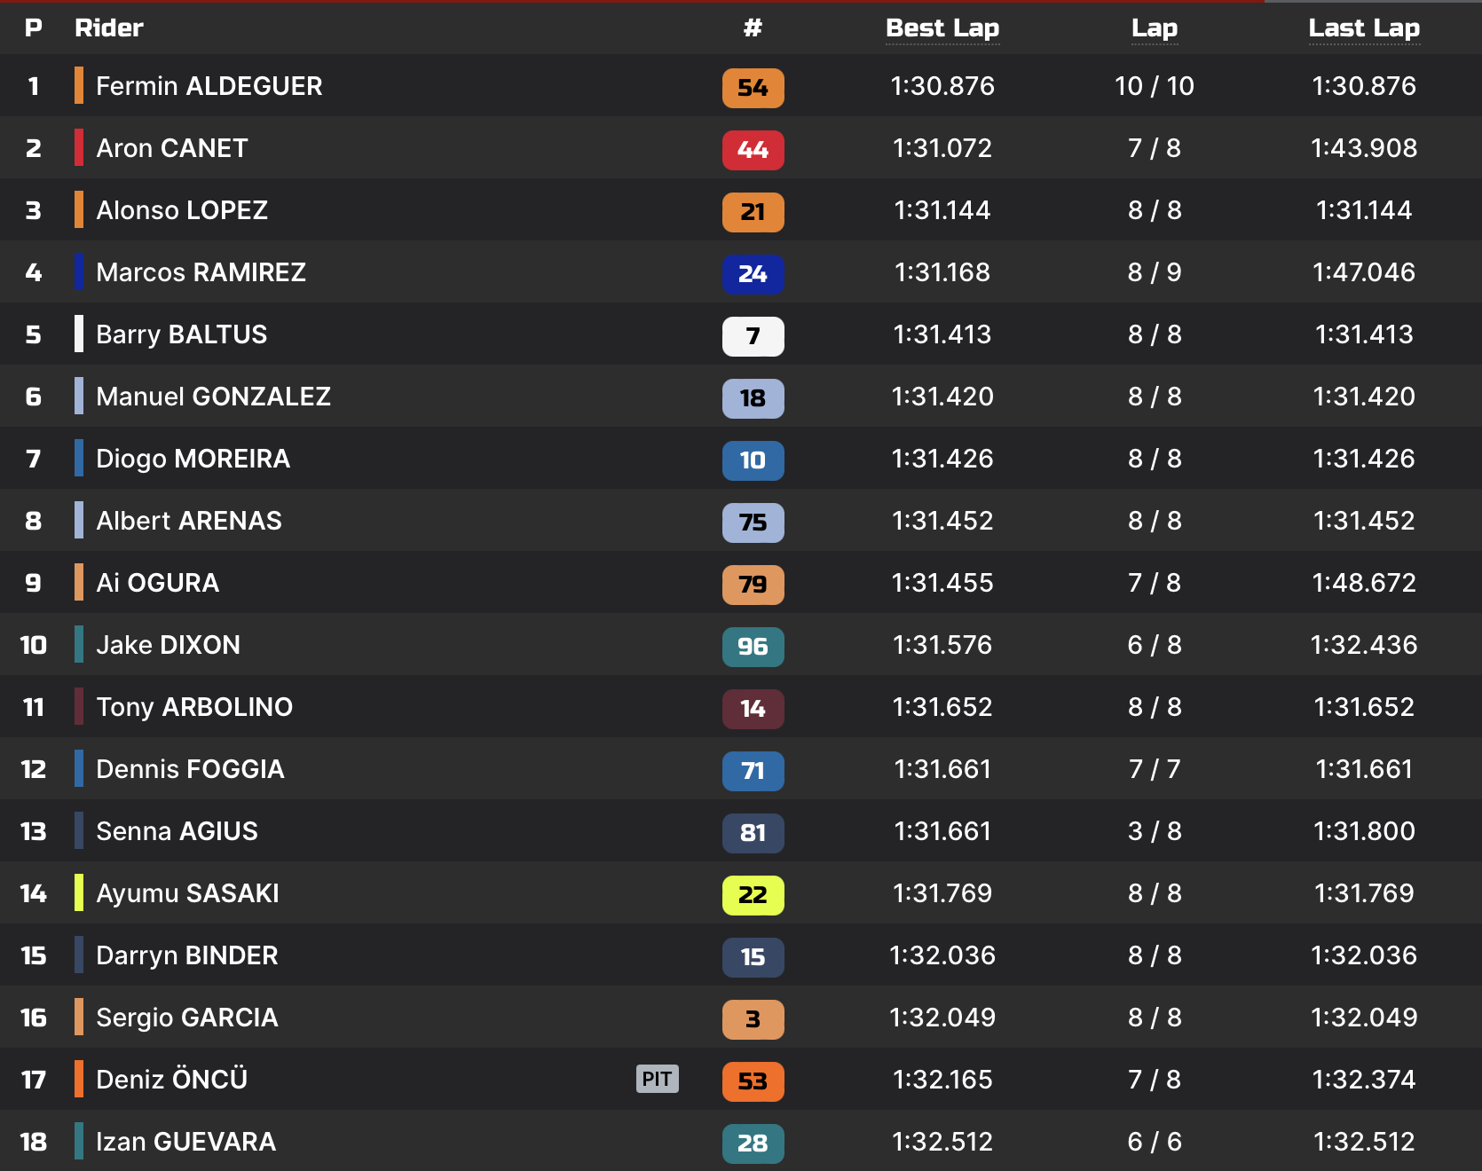1482x1171 pixels.
Task: Sort by the Best Lap column header
Action: tap(942, 28)
